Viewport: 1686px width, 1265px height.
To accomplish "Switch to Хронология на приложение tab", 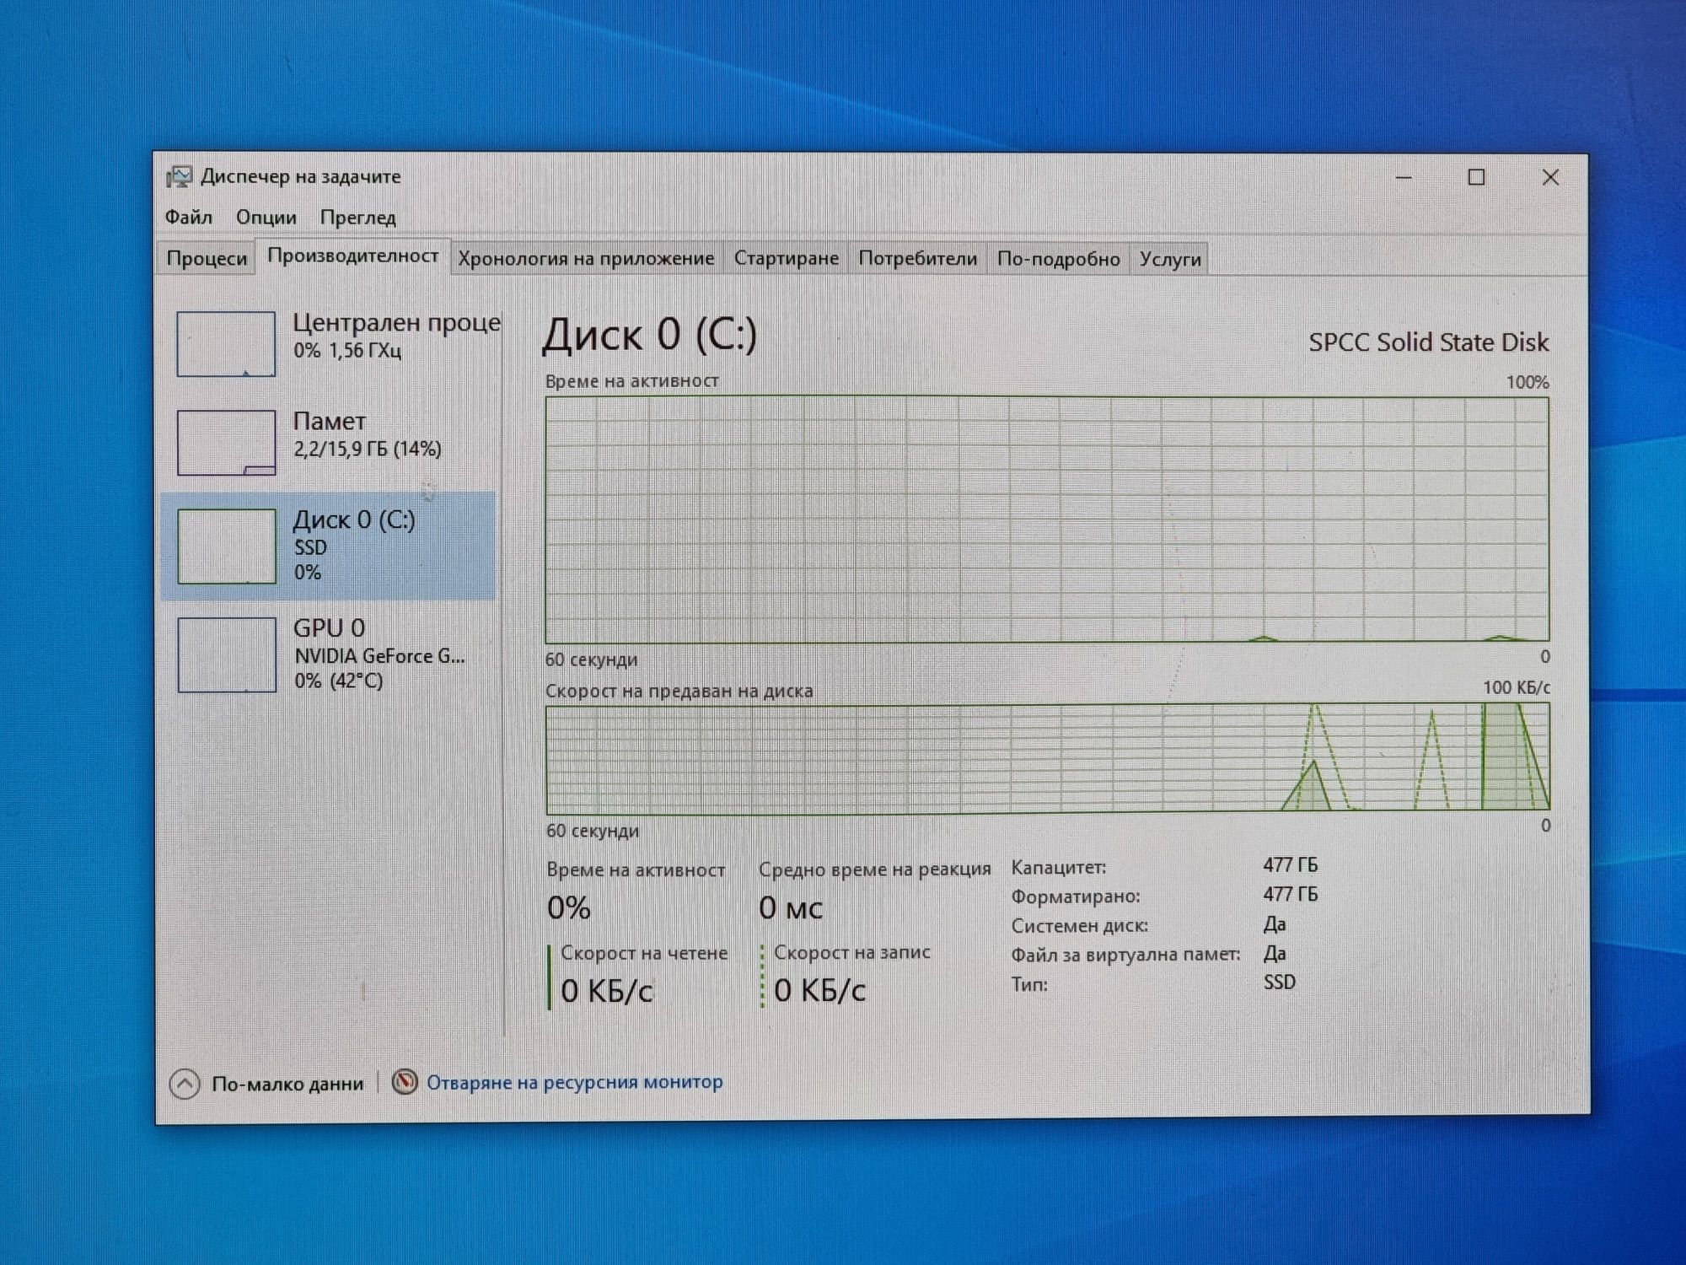I will click(x=586, y=258).
